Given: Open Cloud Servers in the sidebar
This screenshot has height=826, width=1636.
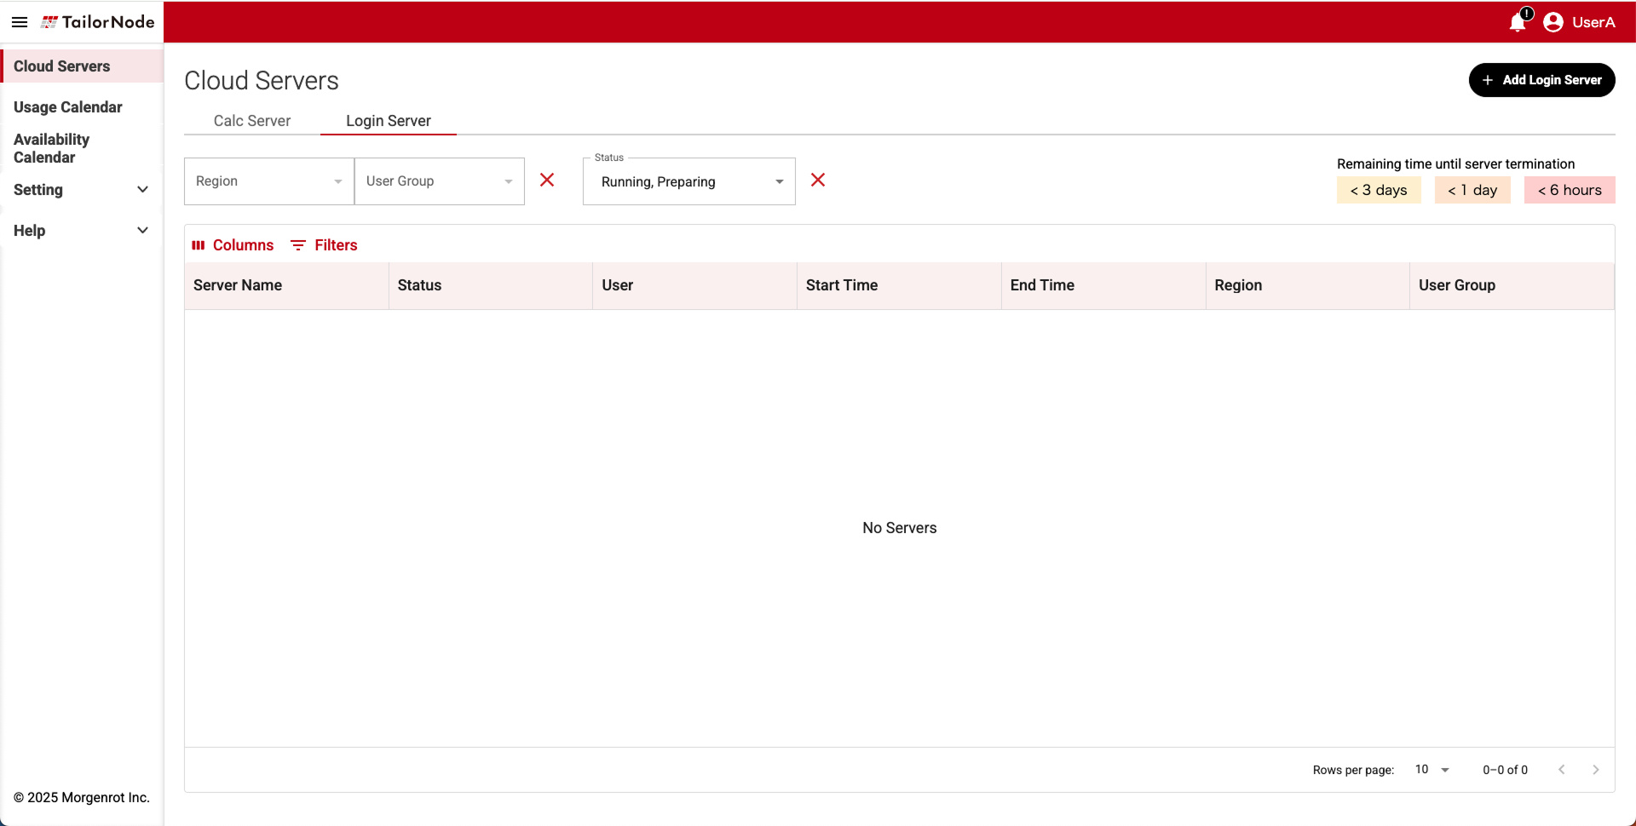Looking at the screenshot, I should [82, 66].
